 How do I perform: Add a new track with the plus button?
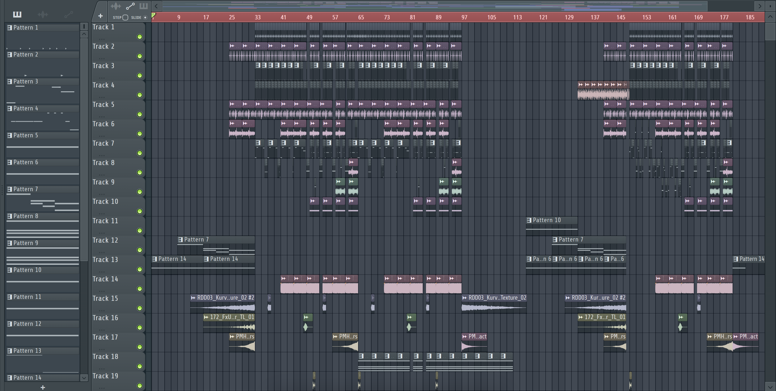click(x=100, y=16)
